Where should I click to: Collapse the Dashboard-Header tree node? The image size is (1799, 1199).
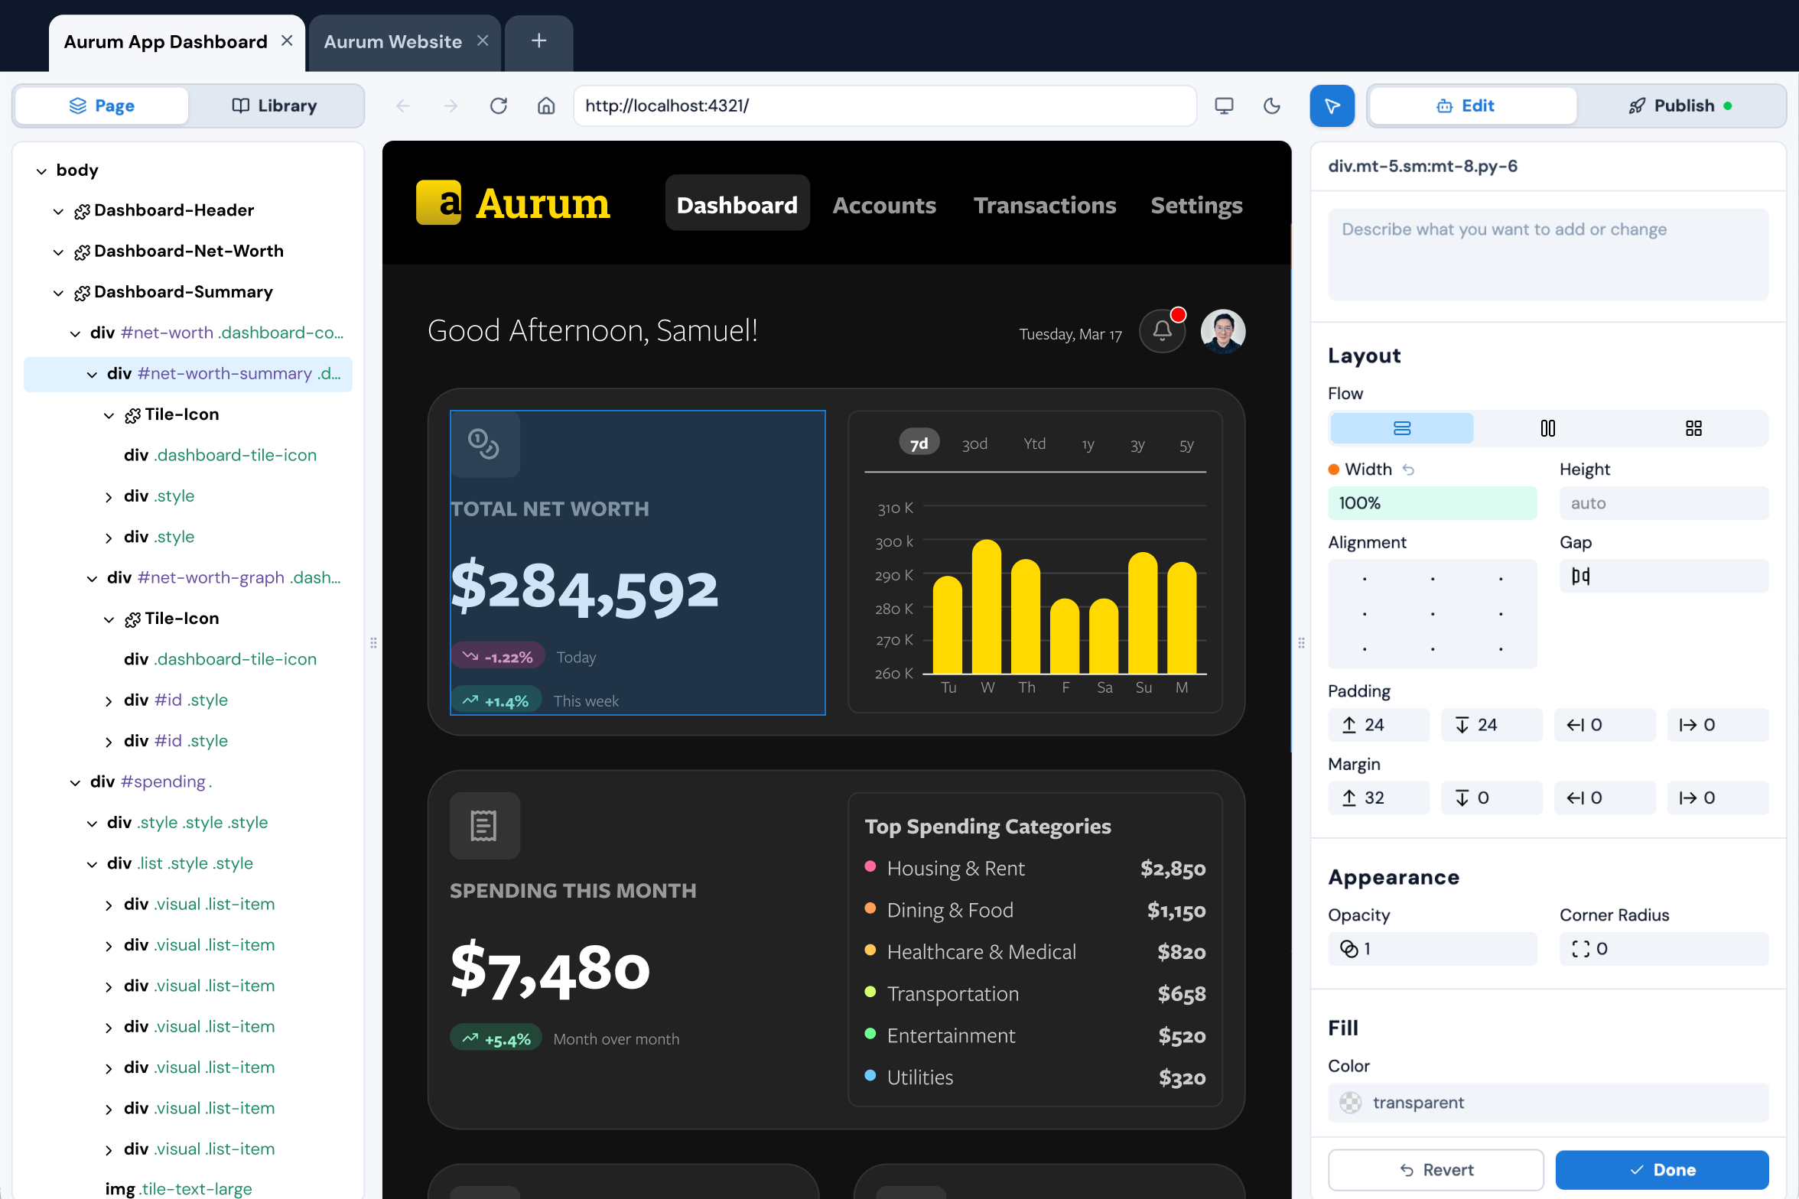pos(58,211)
